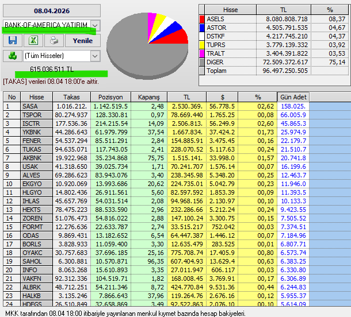Screen dimensions: 351x317
Task: Sort by the Kapanış column header
Action: 149,97
